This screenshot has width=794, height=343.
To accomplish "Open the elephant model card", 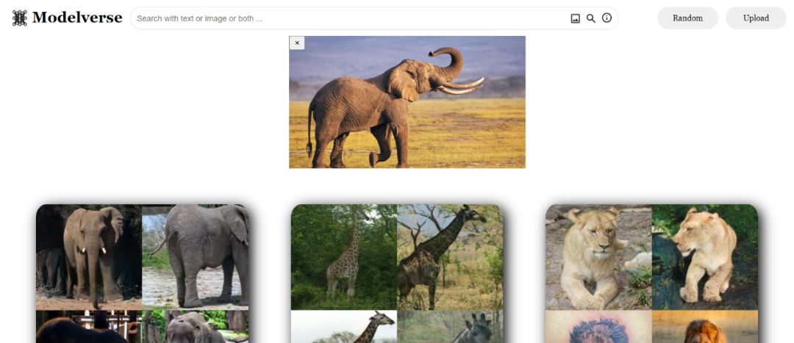I will [x=143, y=274].
